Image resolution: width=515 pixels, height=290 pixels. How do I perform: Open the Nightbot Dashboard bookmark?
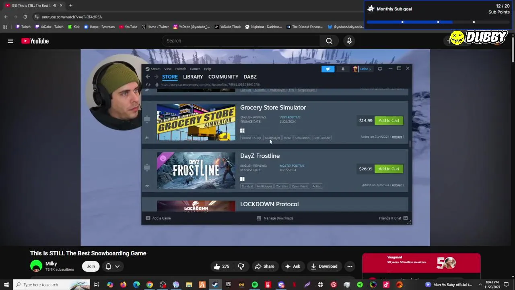264,27
